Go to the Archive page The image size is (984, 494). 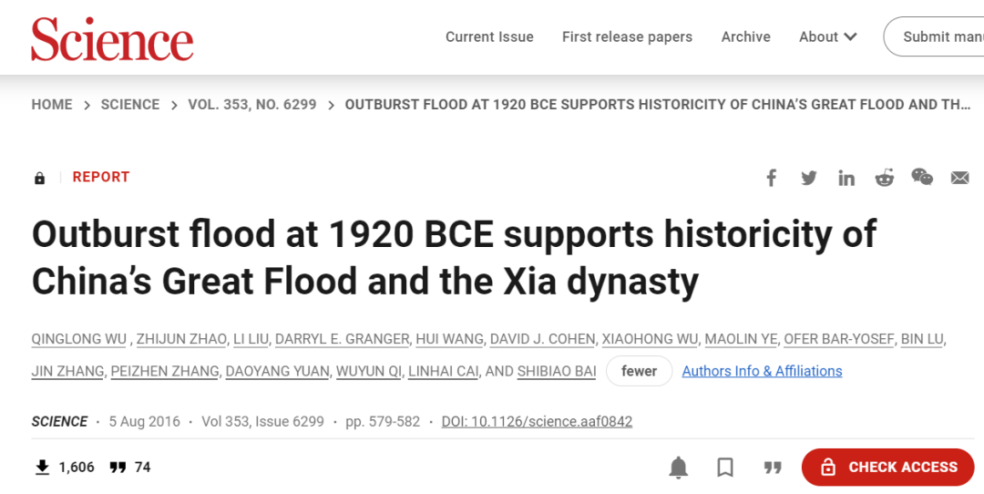pos(745,37)
